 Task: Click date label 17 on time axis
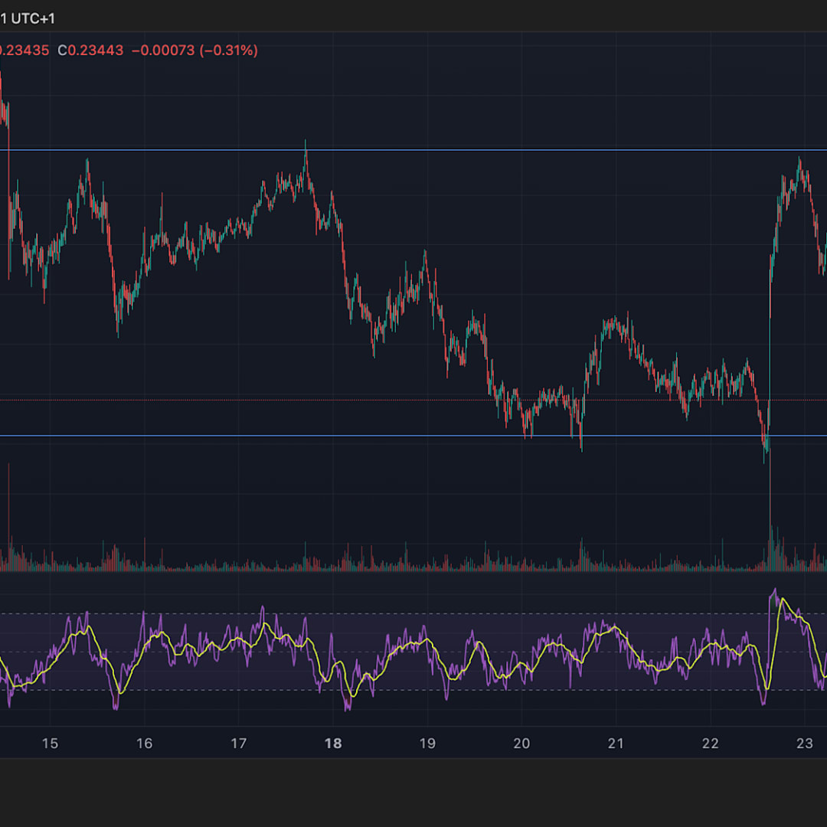point(238,743)
